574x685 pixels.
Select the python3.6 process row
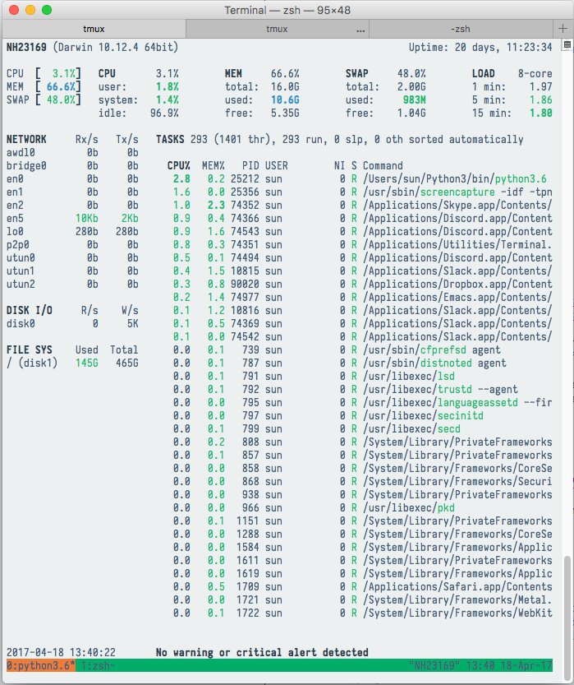361,178
